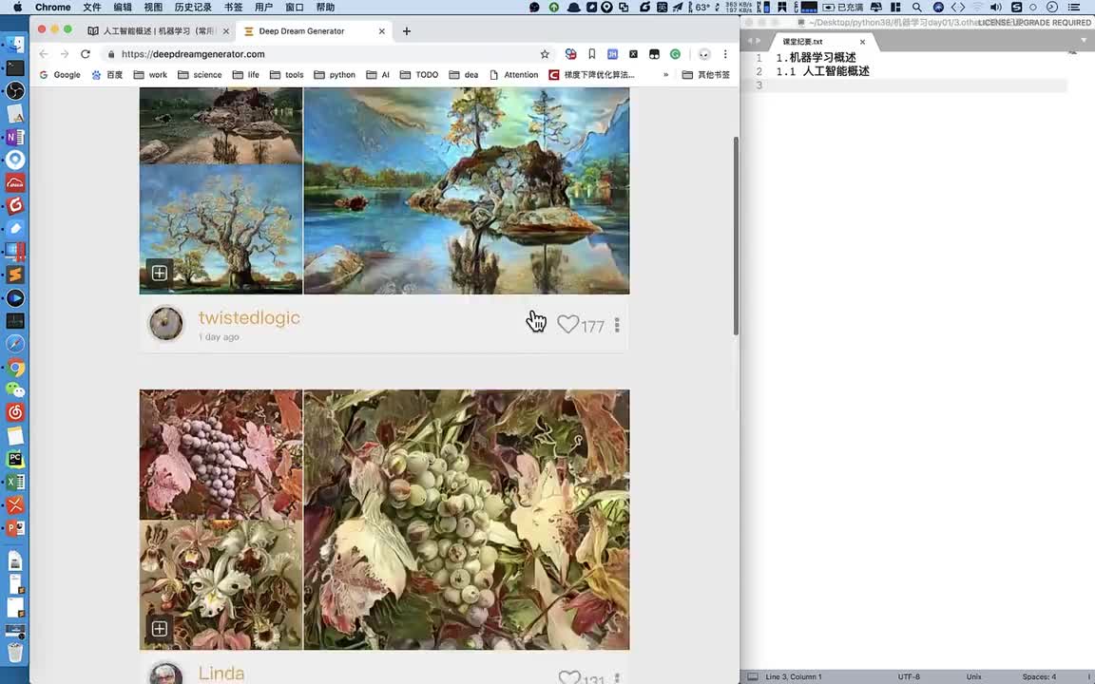
Task: Reload the Deep Dream Generator page
Action: [x=86, y=54]
